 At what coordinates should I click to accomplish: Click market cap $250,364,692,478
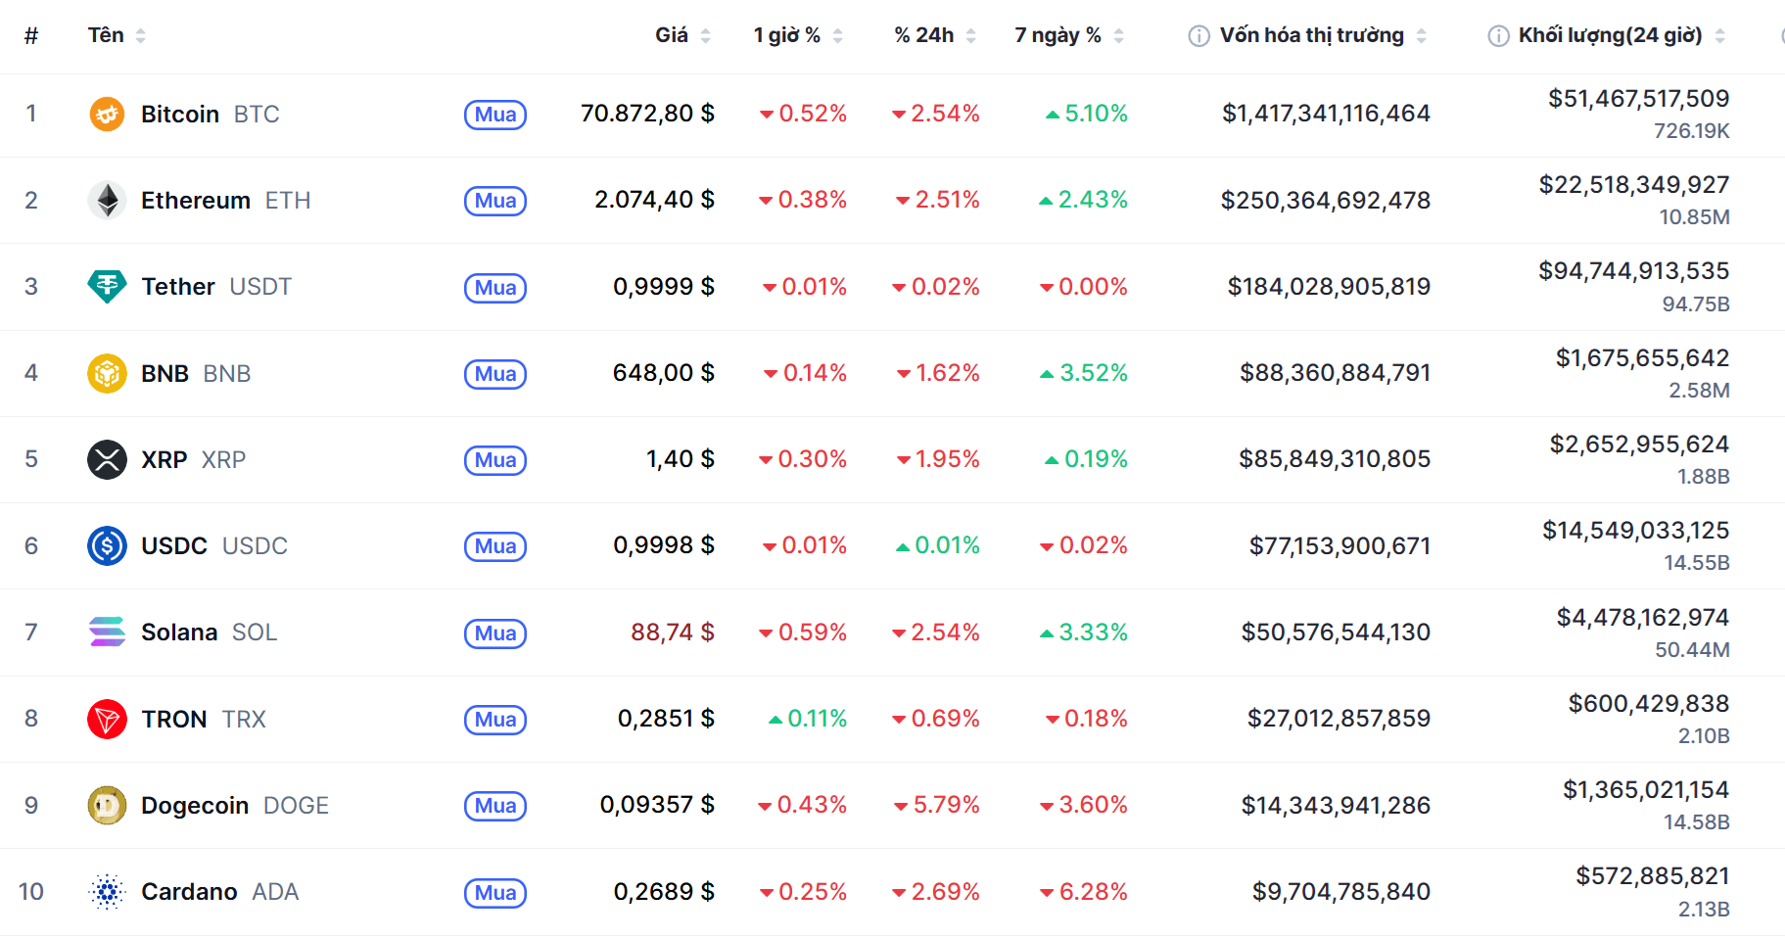tap(1326, 201)
